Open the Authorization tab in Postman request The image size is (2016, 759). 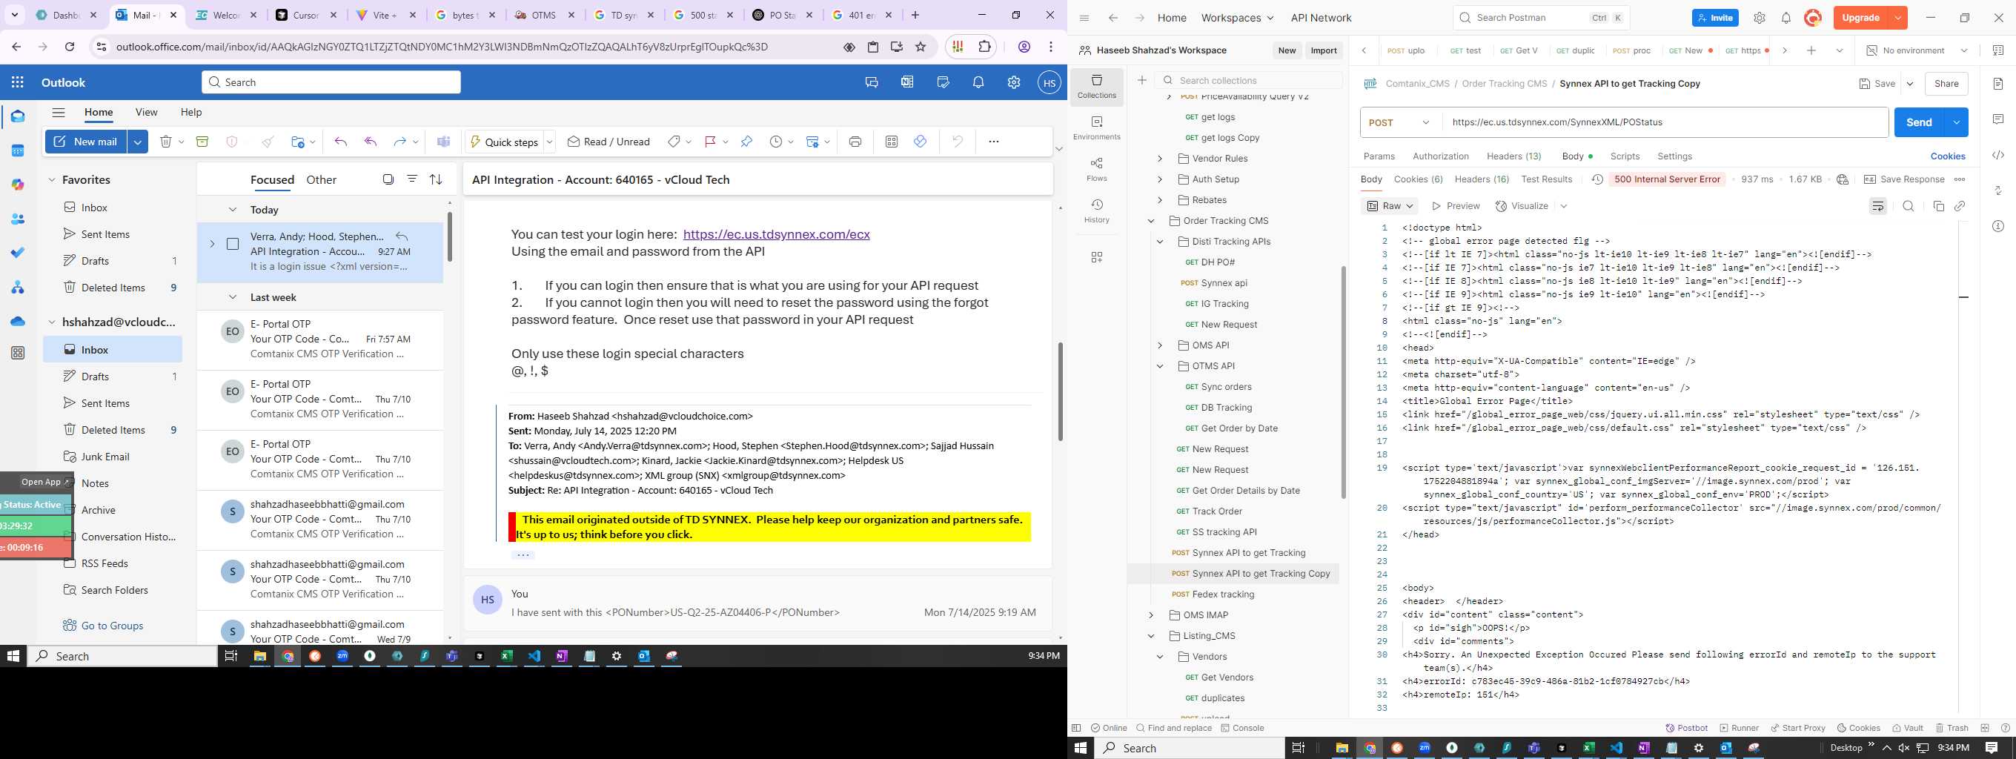tap(1440, 156)
